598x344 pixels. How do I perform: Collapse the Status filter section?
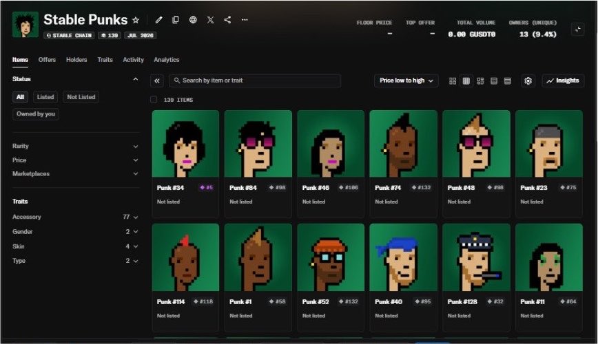pyautogui.click(x=136, y=79)
